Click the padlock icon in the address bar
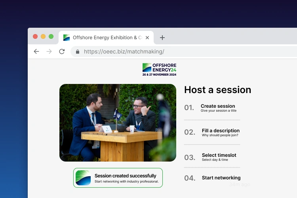Screen dimensions: 297x198 78,51
